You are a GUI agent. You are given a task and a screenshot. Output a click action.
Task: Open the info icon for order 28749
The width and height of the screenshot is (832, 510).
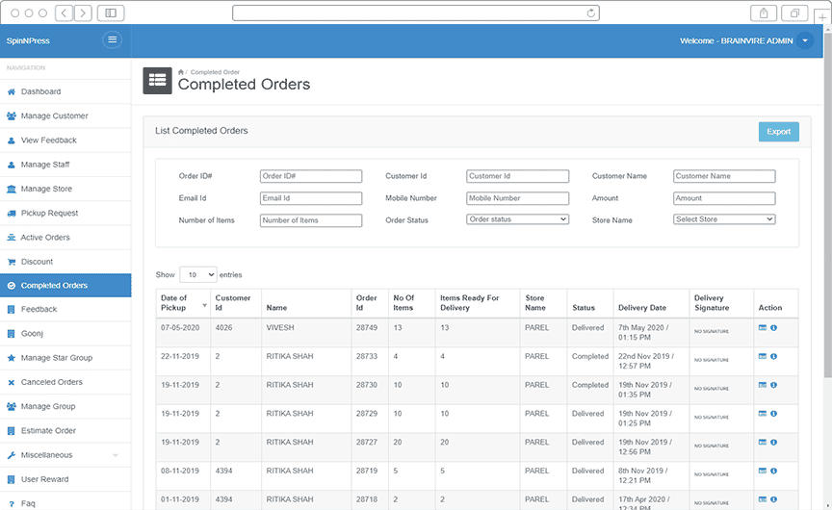(774, 328)
